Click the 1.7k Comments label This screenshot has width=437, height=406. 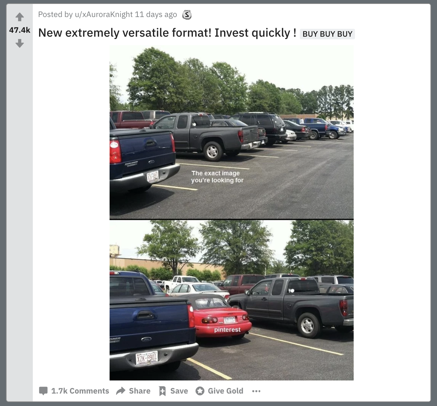(x=80, y=391)
